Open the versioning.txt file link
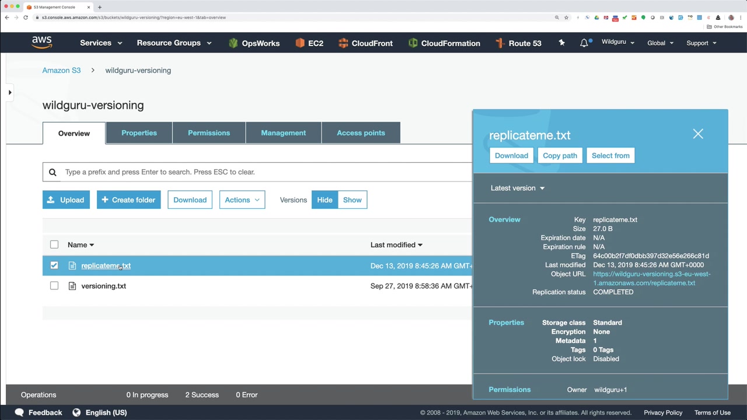 pos(103,286)
